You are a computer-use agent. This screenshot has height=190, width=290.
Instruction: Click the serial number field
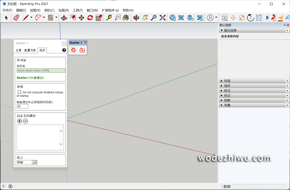coord(41,70)
